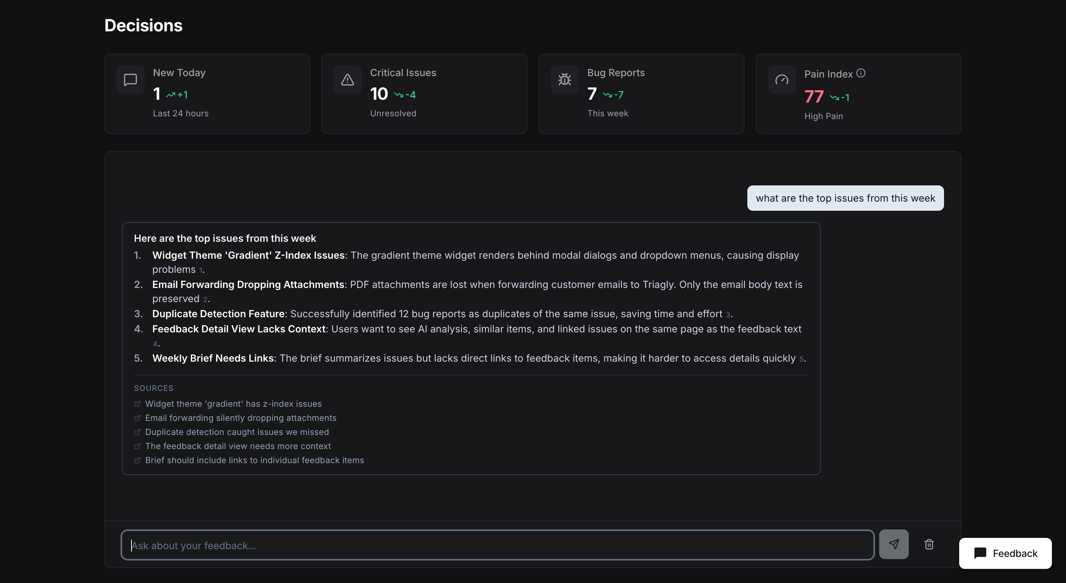Open source 'The feedback detail view needs more context'

(238, 446)
